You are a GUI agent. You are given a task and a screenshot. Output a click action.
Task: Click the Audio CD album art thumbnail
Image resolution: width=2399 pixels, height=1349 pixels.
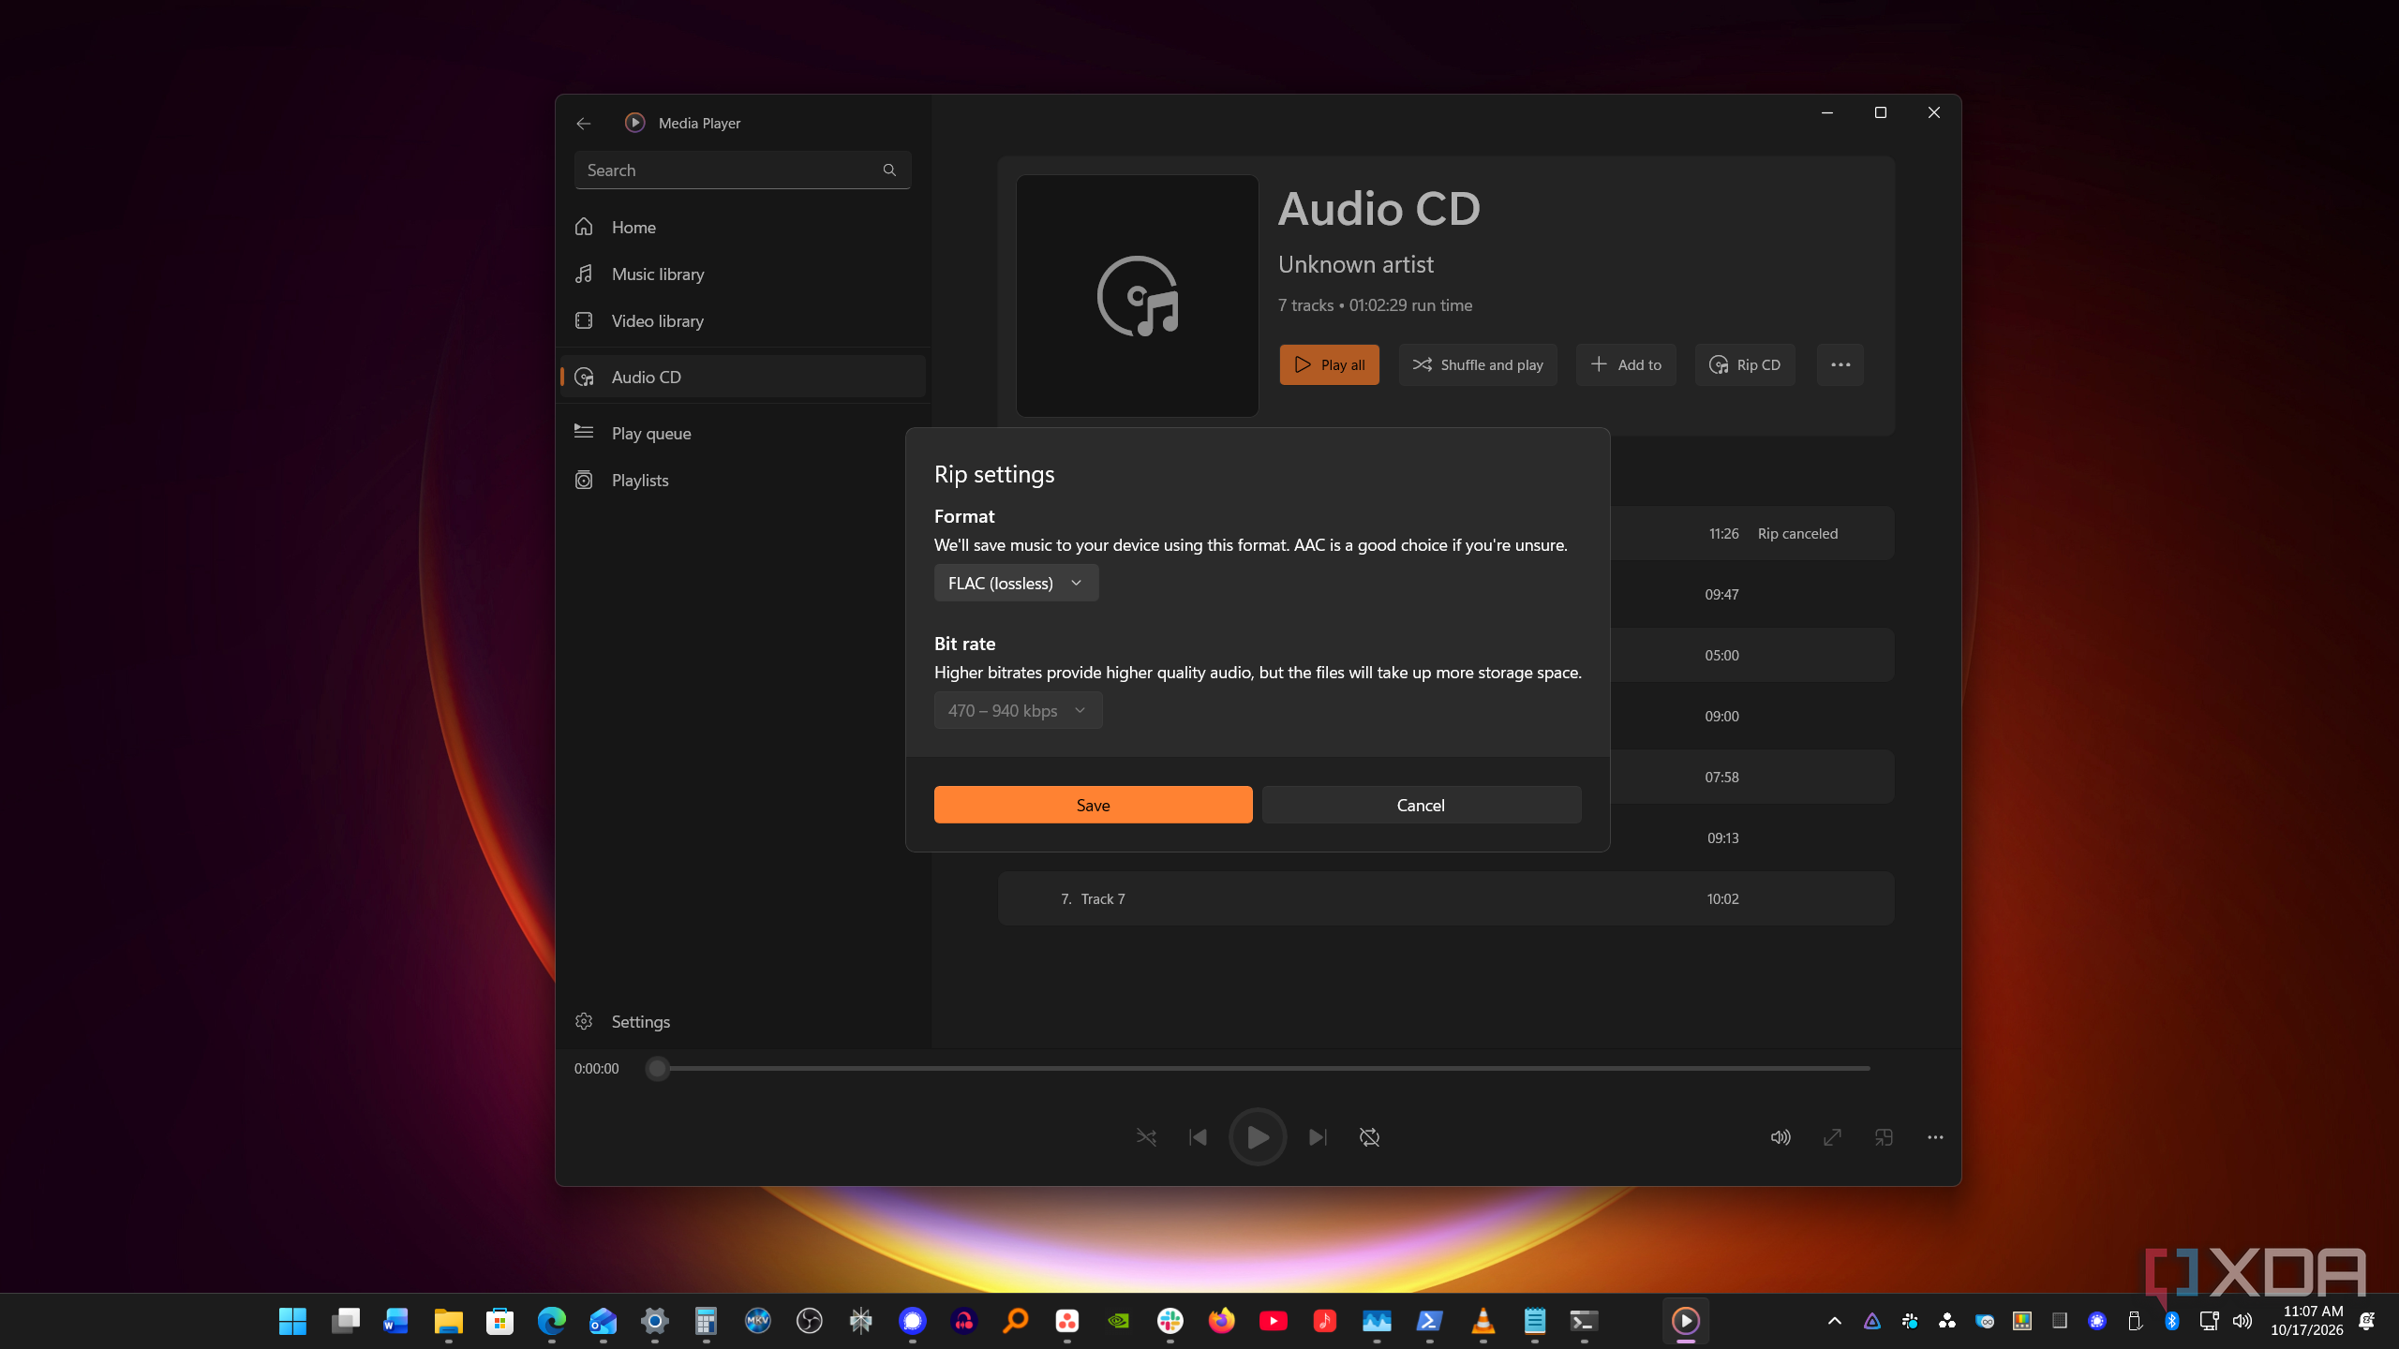coord(1137,296)
